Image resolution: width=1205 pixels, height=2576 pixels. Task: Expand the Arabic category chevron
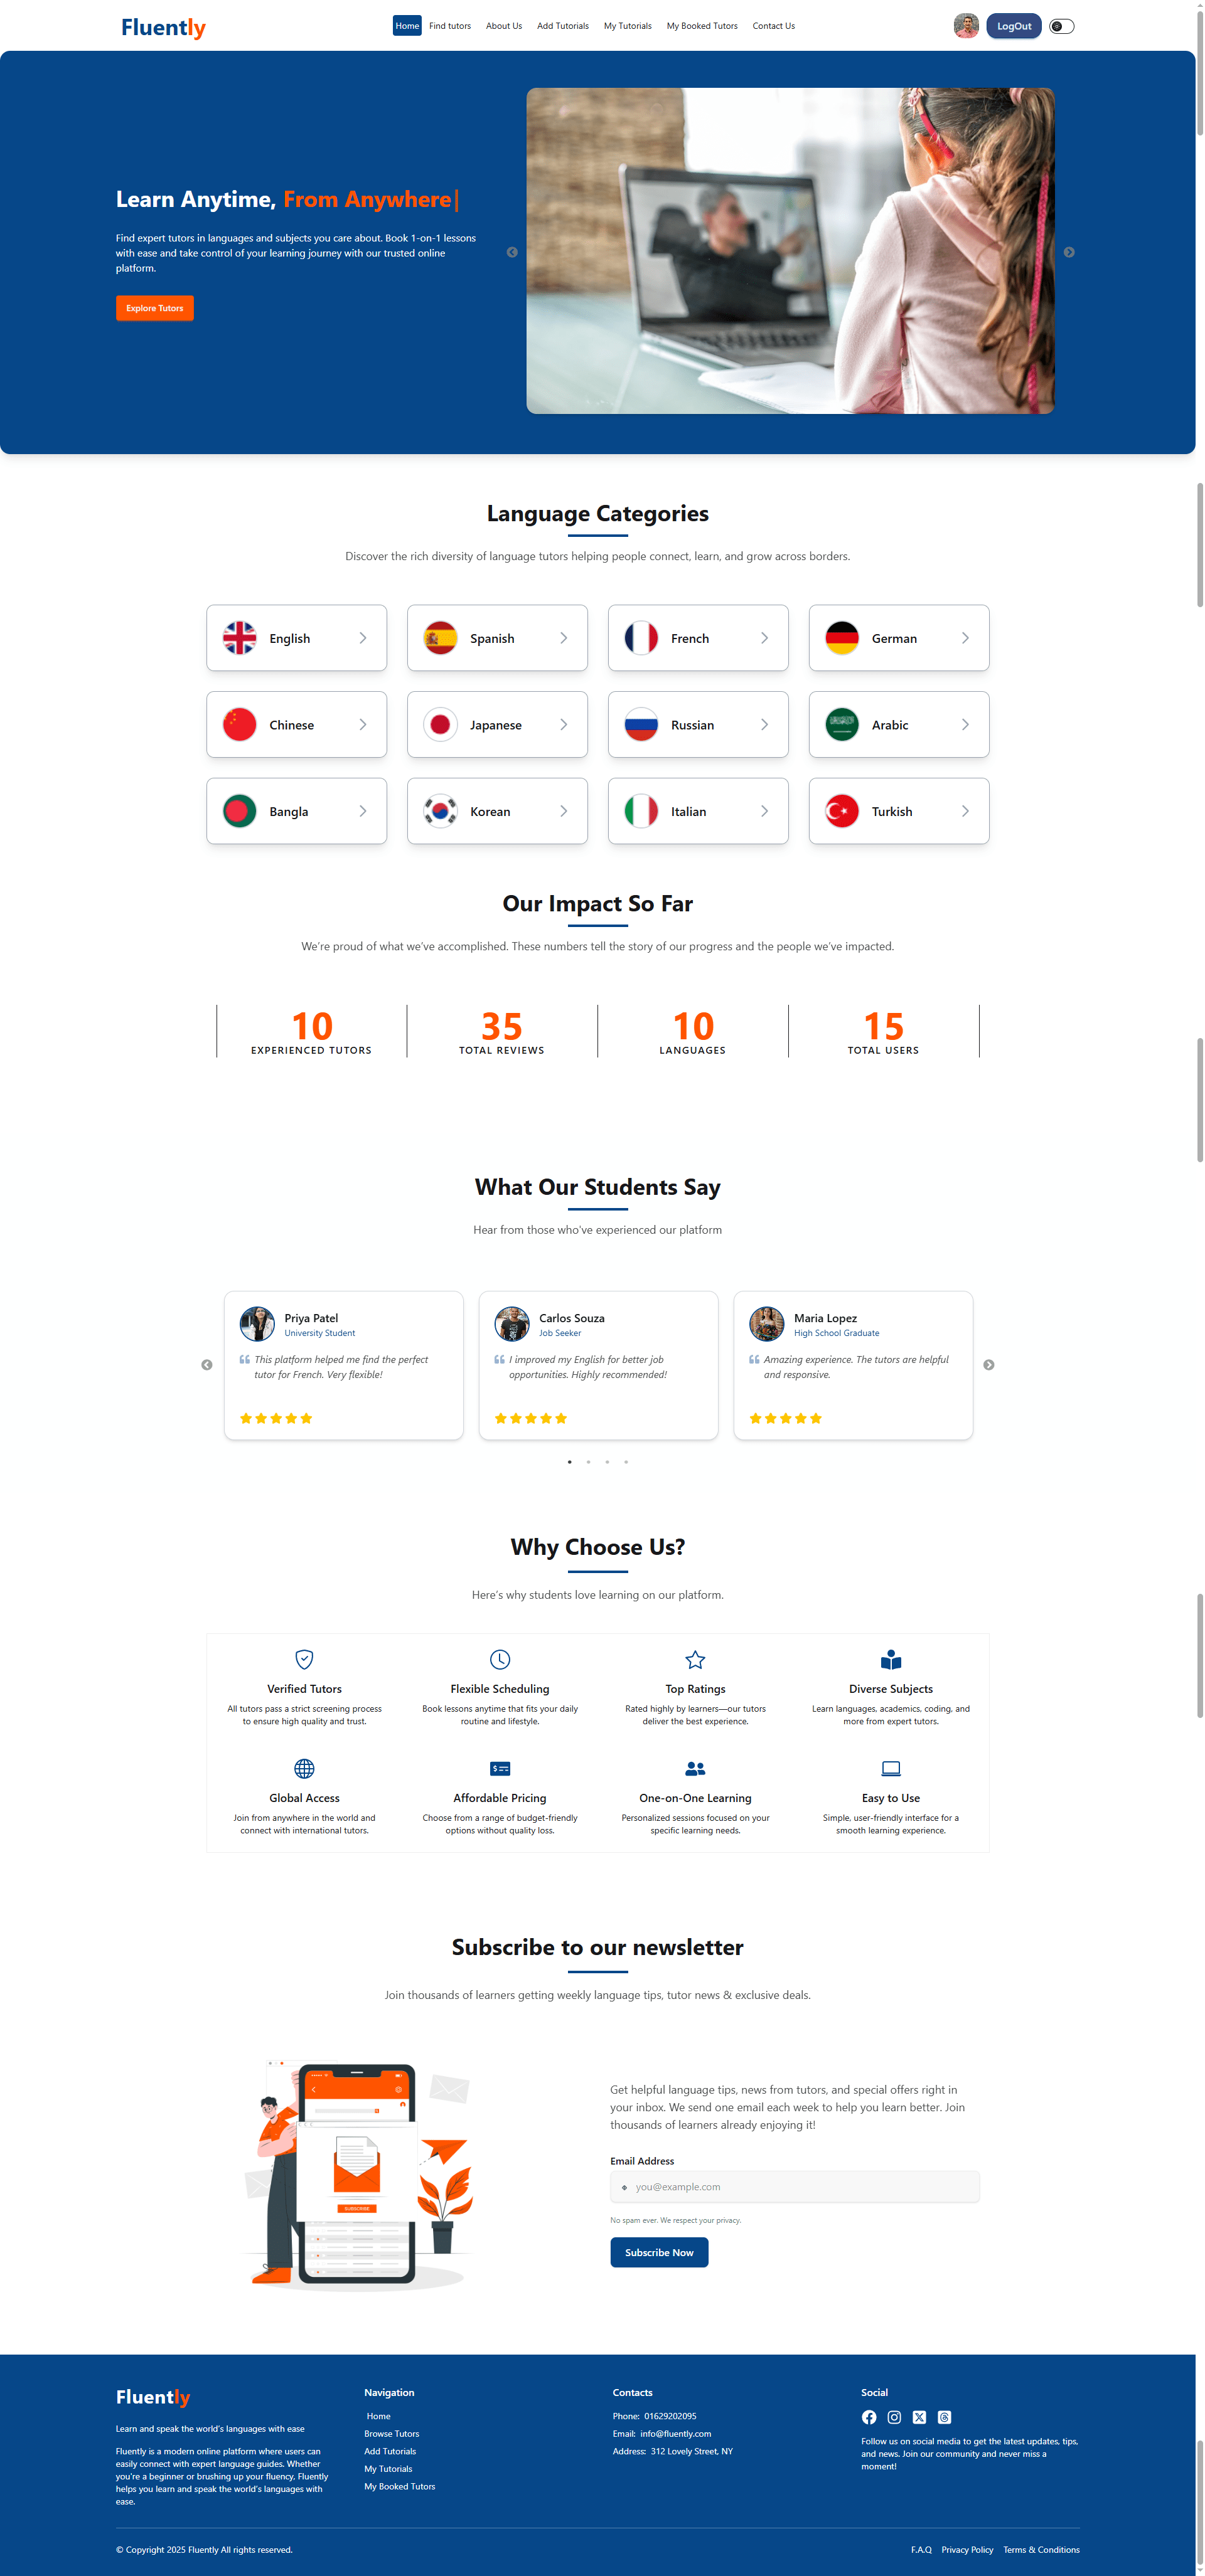tap(965, 725)
